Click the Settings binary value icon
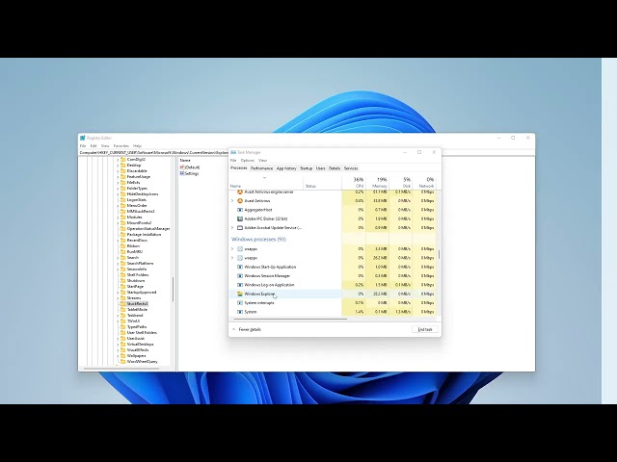Image resolution: width=617 pixels, height=462 pixels. point(182,173)
